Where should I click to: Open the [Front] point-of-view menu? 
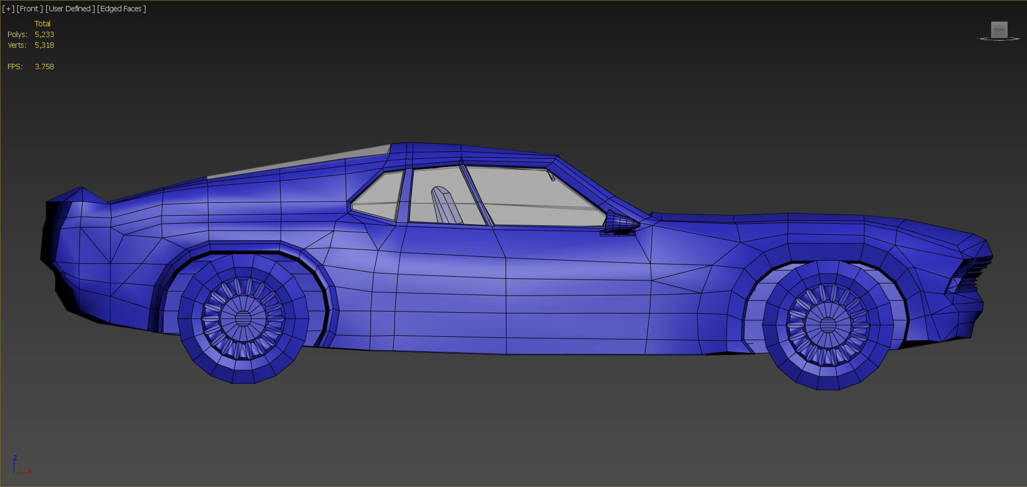(x=30, y=9)
